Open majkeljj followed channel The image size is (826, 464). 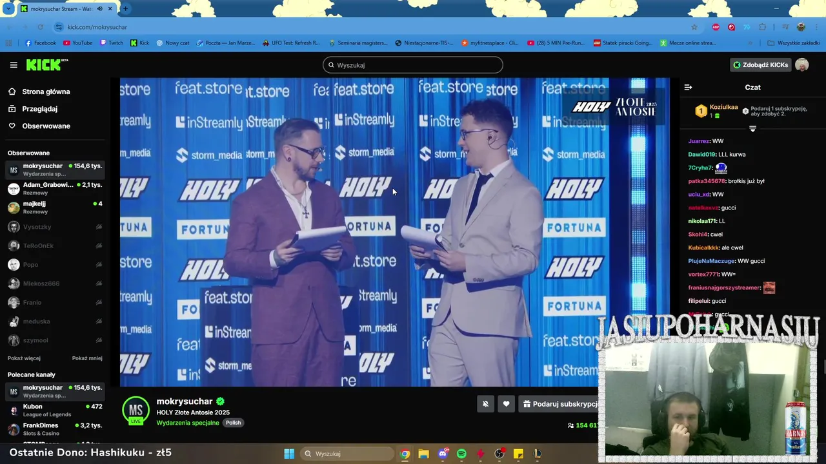coord(55,207)
